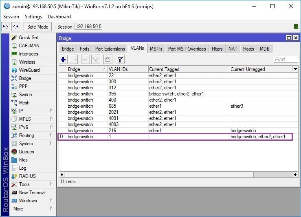Sort by Current Untagged column header
301x217 pixels.
click(x=261, y=69)
